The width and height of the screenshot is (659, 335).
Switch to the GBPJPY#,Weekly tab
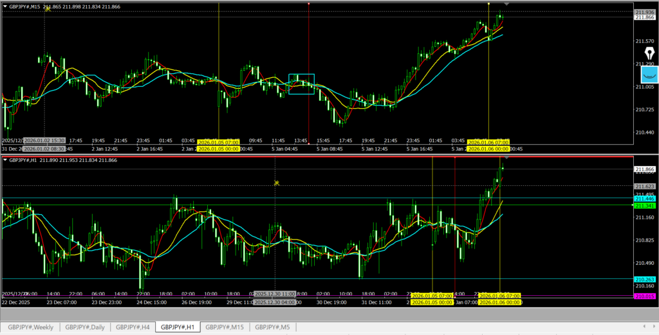31,327
